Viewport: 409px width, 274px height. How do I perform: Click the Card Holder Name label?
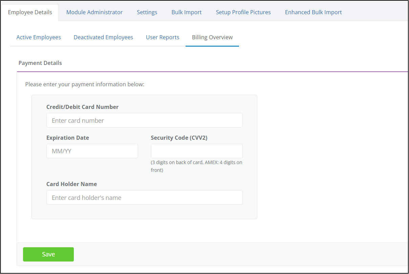click(x=72, y=184)
